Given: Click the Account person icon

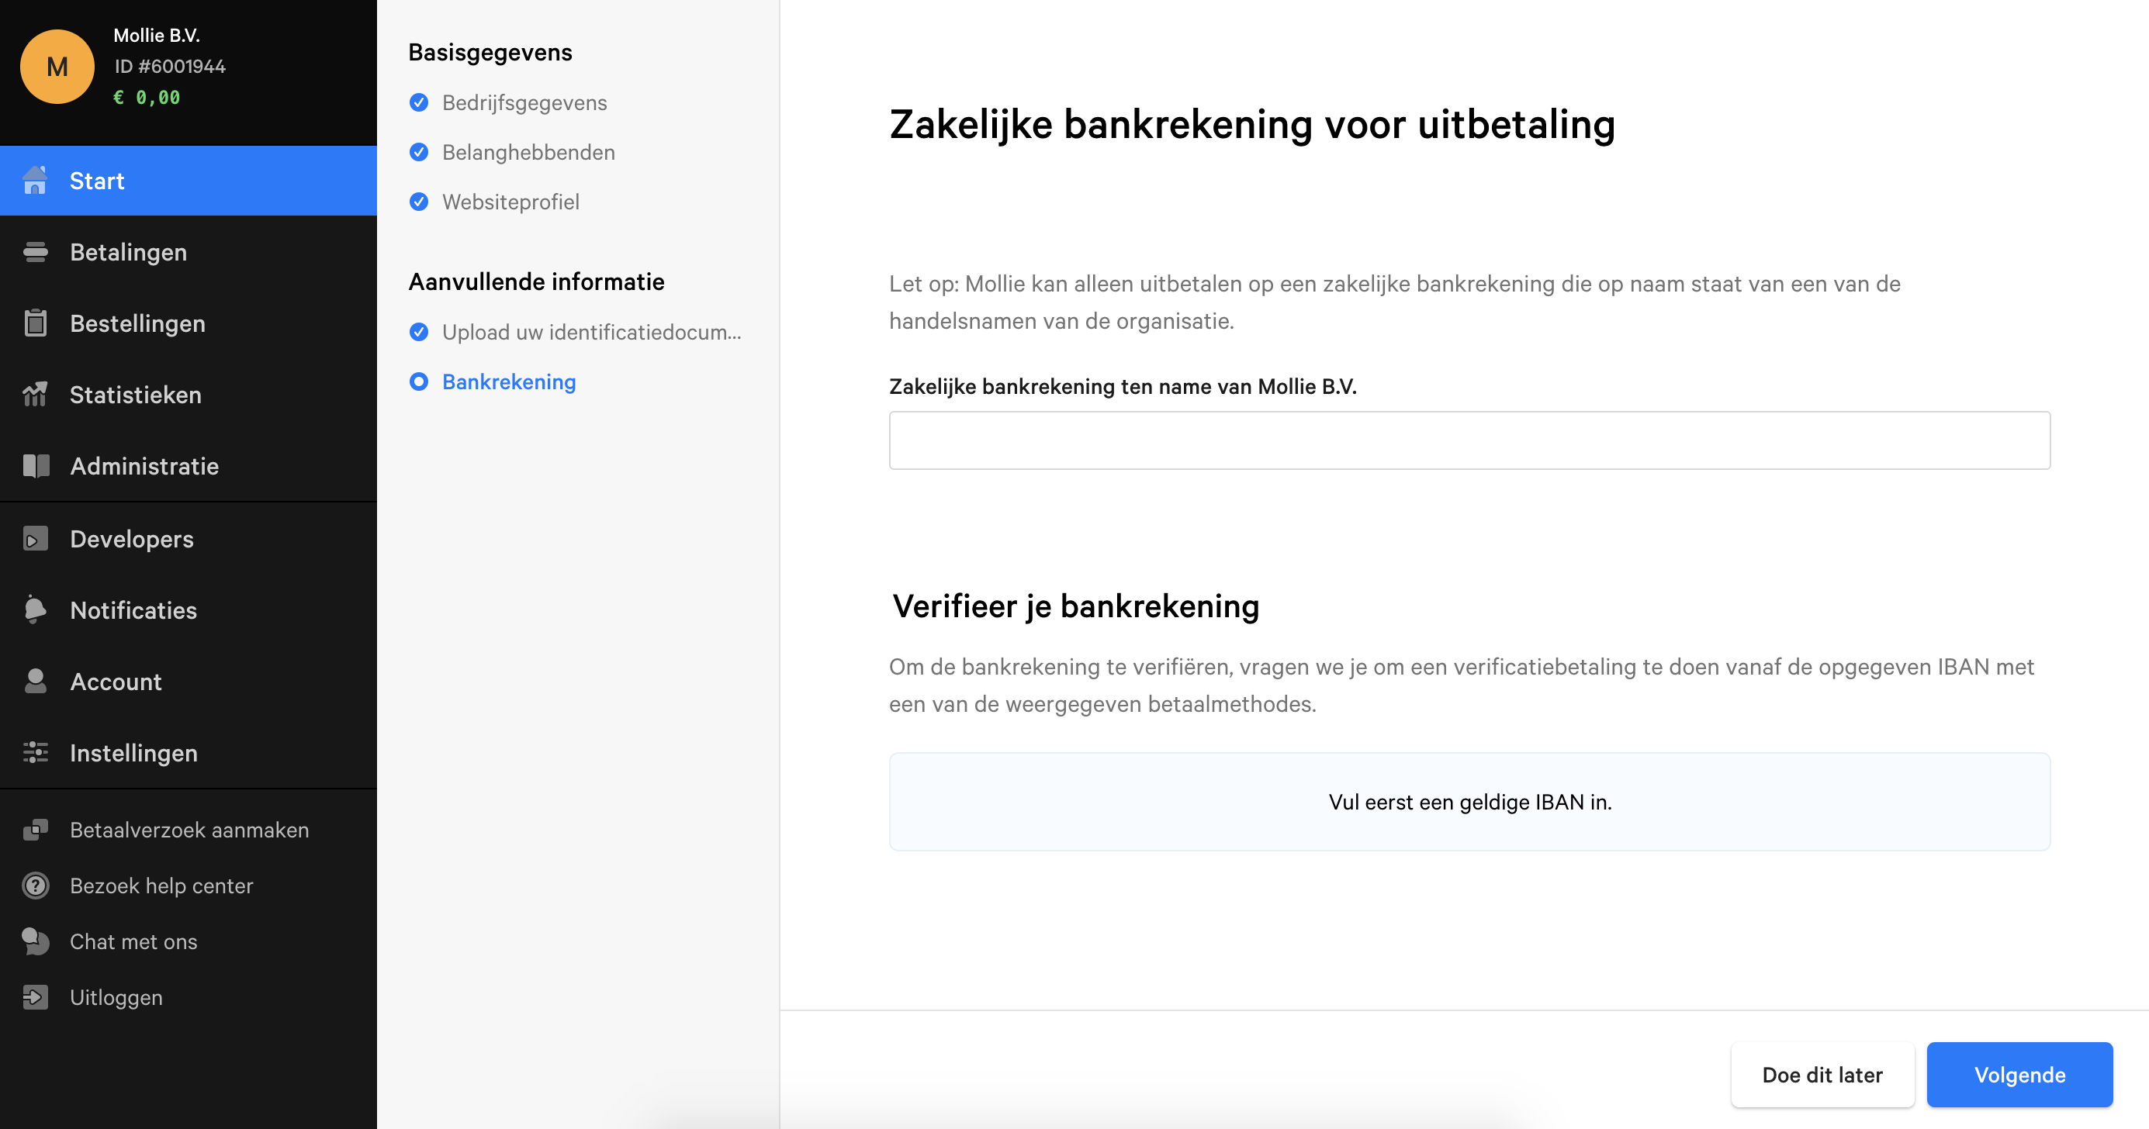Looking at the screenshot, I should coord(35,682).
